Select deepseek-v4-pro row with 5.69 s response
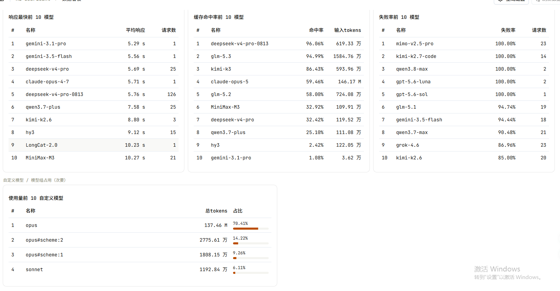560x291 pixels. click(x=94, y=69)
